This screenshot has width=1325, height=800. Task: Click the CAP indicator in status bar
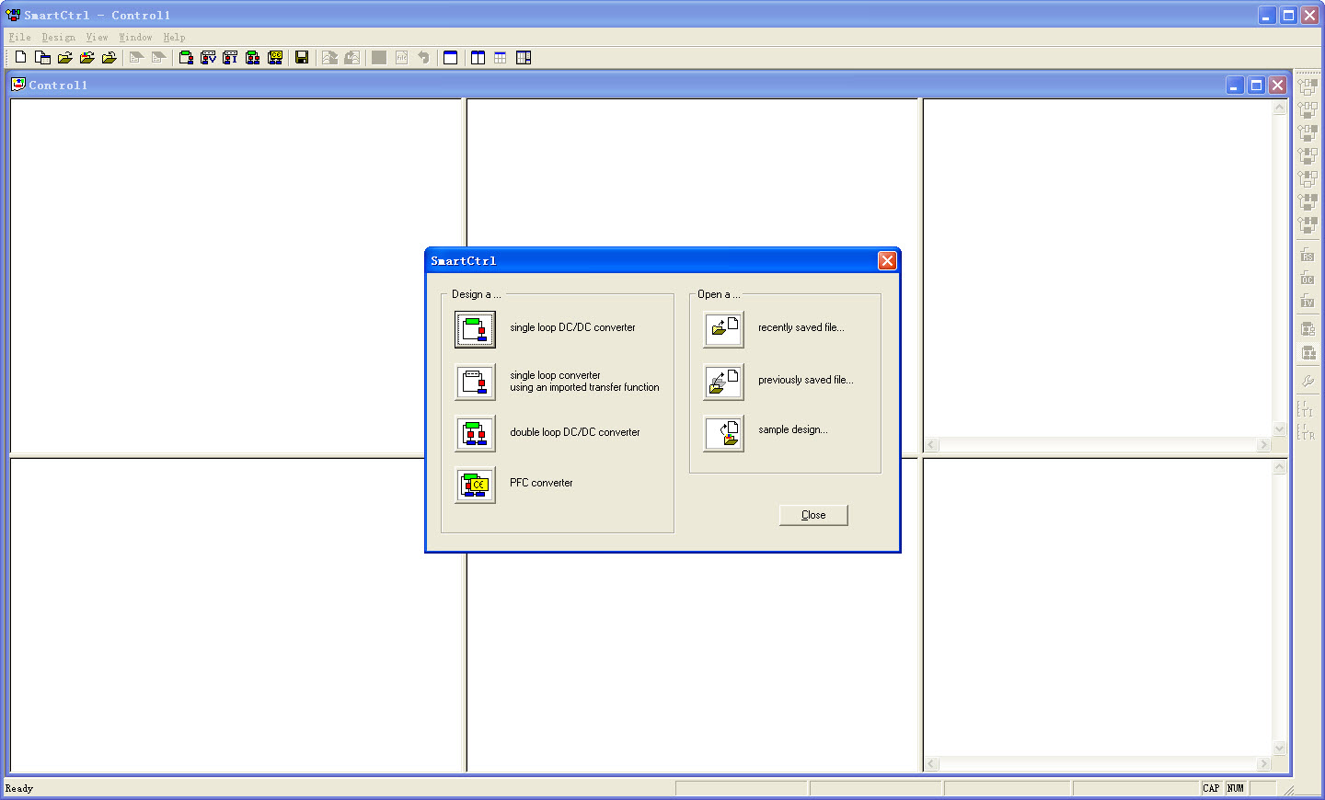coord(1211,788)
